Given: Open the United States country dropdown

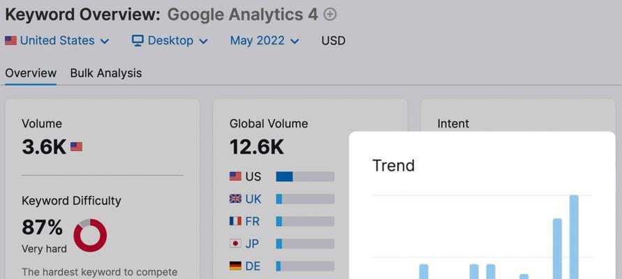Looking at the screenshot, I should (57, 40).
